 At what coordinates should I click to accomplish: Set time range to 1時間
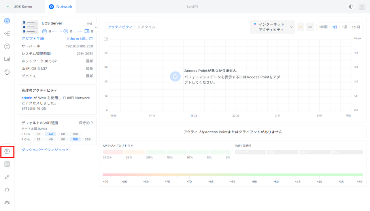point(323,27)
